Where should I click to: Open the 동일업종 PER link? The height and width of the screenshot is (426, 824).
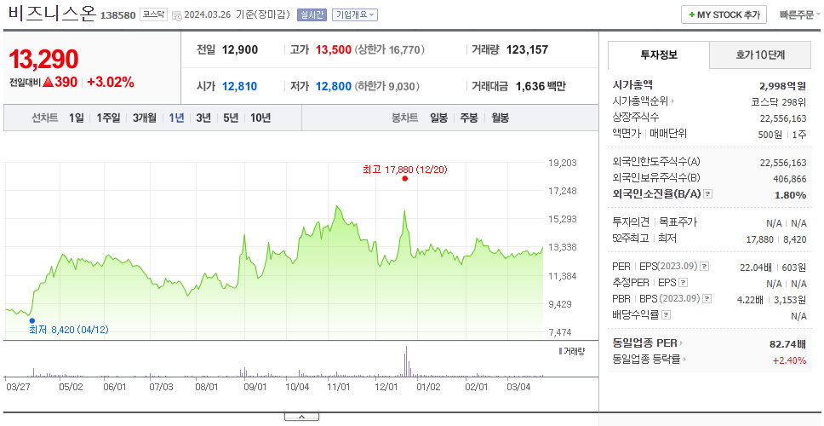644,343
